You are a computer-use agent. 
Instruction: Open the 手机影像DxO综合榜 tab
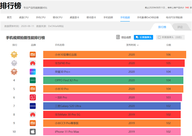coord(148,17)
